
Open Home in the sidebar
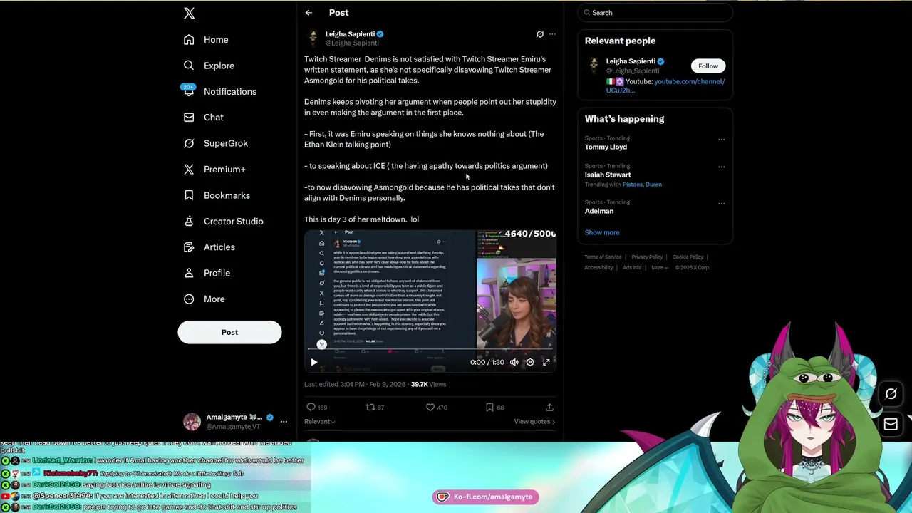click(x=206, y=40)
